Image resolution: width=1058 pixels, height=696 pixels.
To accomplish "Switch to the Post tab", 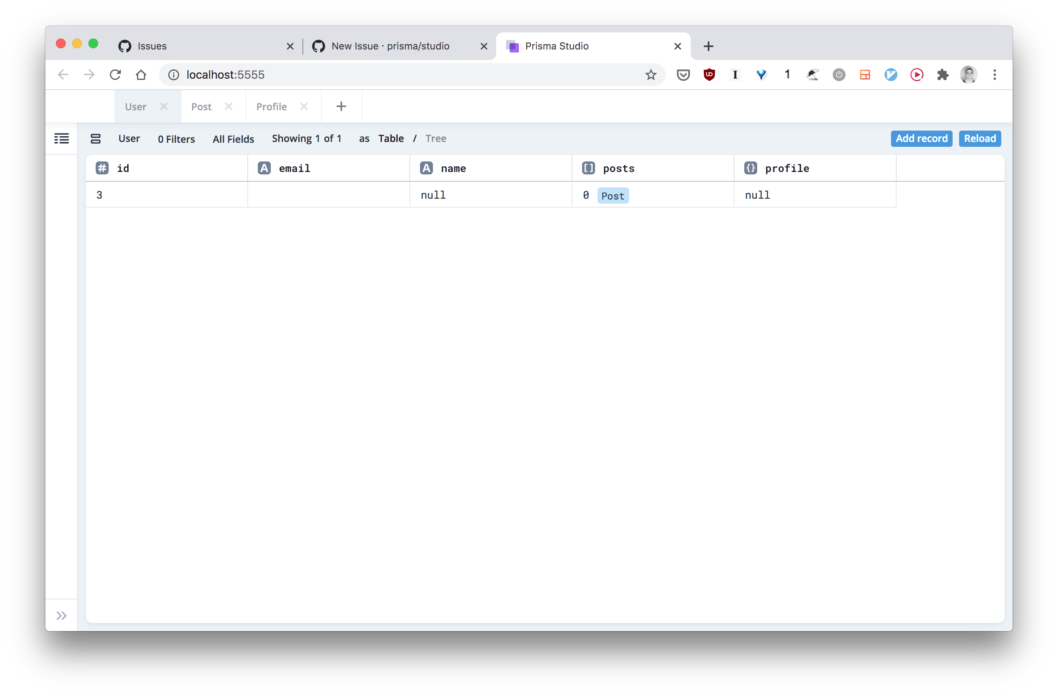I will (x=201, y=106).
